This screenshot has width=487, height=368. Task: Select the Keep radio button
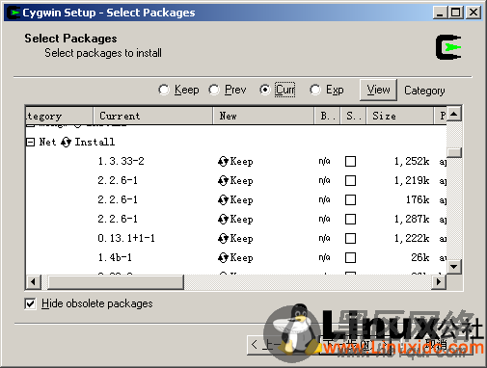coord(164,90)
